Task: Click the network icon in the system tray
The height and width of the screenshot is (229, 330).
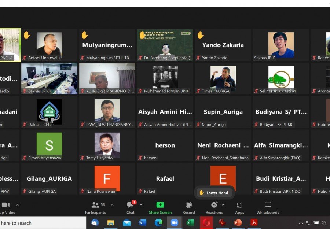Action: click(x=308, y=222)
